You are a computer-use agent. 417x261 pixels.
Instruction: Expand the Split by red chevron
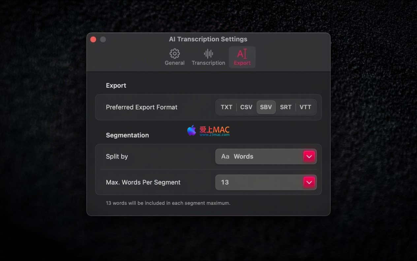[x=309, y=157]
